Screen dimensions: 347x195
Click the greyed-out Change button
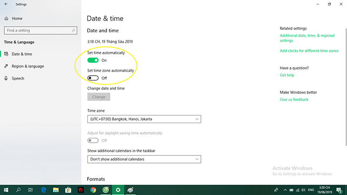[x=99, y=97]
